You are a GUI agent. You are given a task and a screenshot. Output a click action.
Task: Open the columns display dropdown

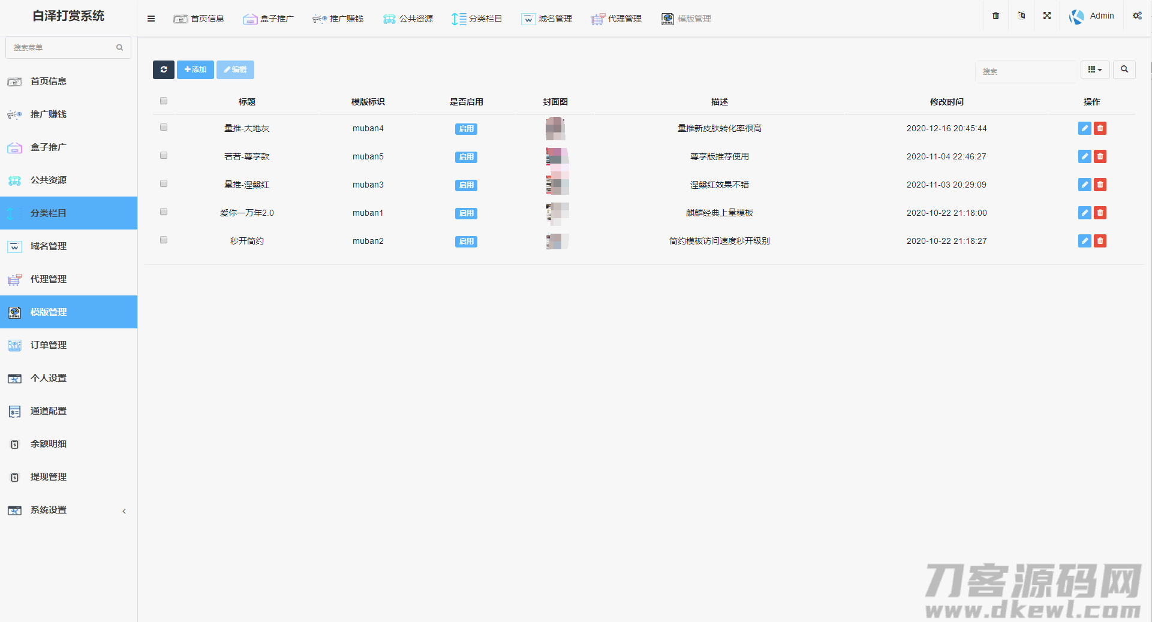[1094, 70]
